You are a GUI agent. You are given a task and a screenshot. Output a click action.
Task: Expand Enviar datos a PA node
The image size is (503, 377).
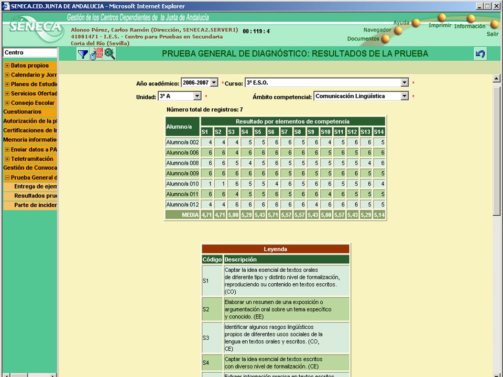(x=7, y=150)
